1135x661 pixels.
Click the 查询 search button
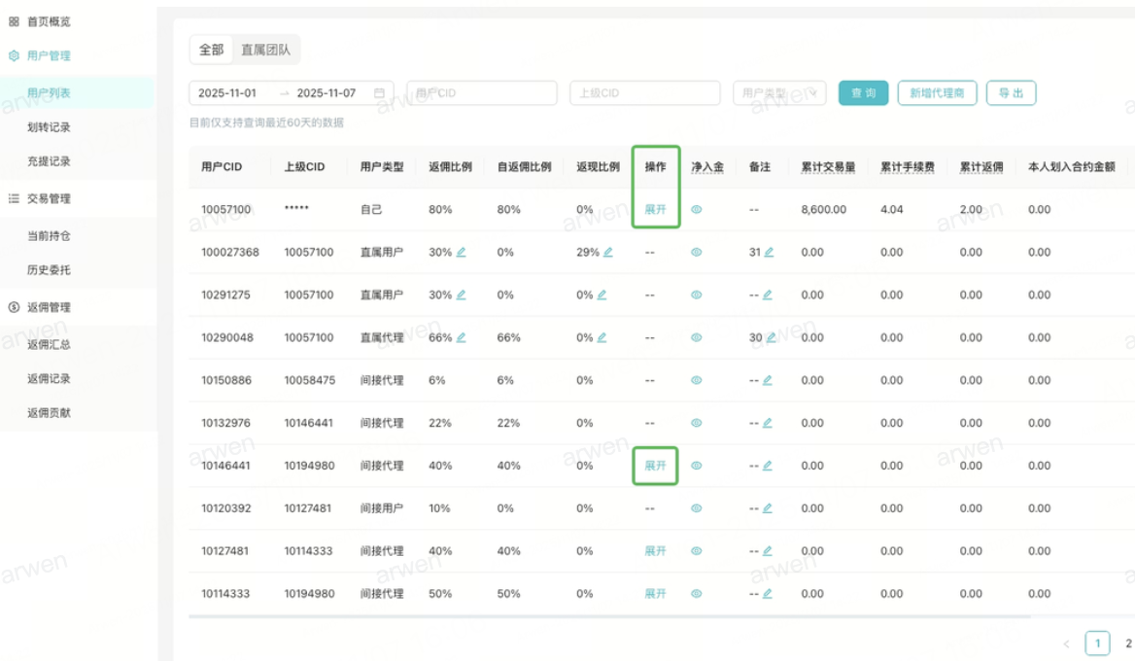(863, 93)
